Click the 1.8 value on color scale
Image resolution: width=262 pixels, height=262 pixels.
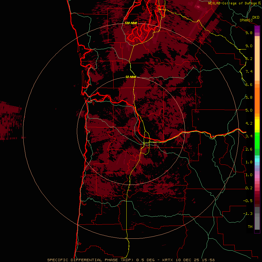[249, 162]
